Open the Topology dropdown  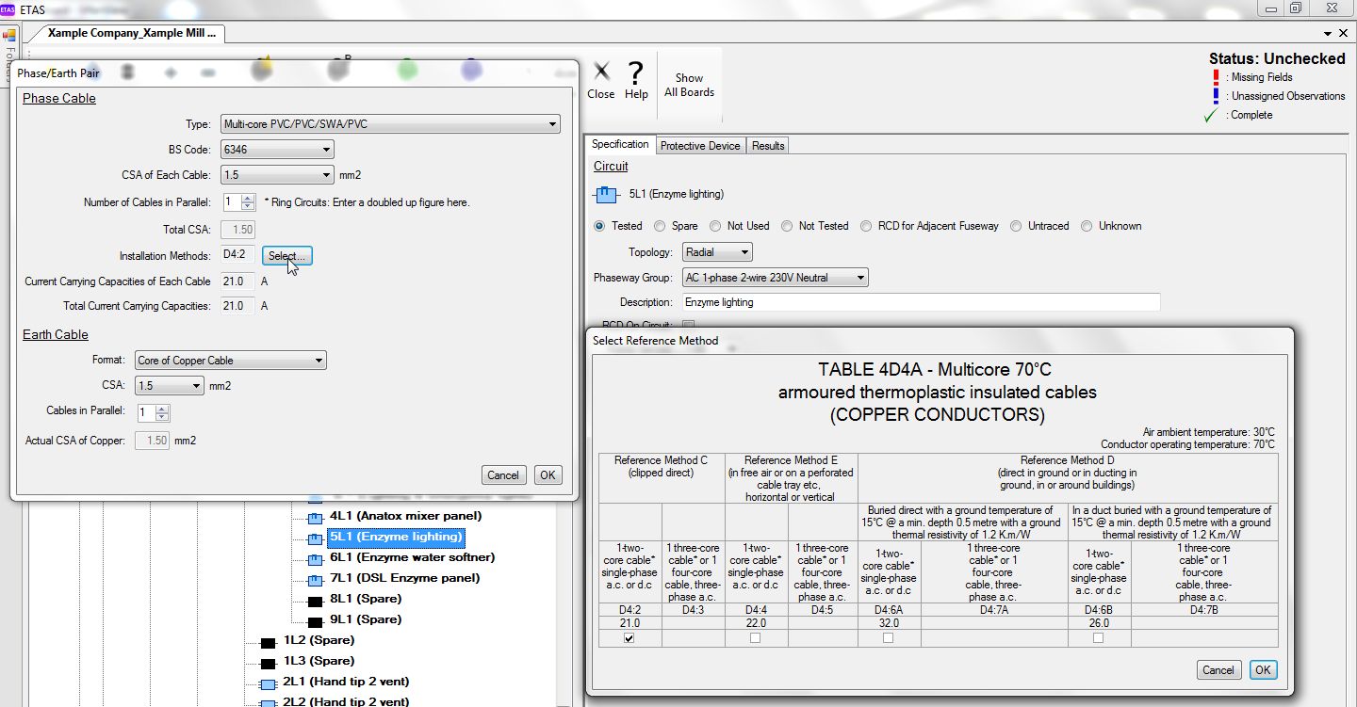coord(717,252)
